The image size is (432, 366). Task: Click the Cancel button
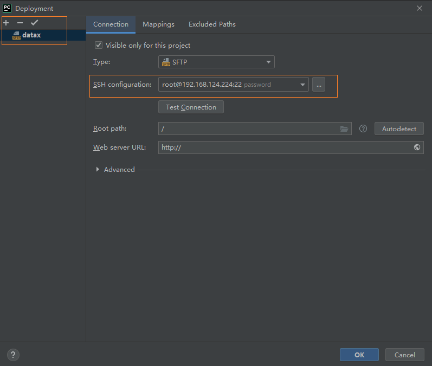(404, 355)
